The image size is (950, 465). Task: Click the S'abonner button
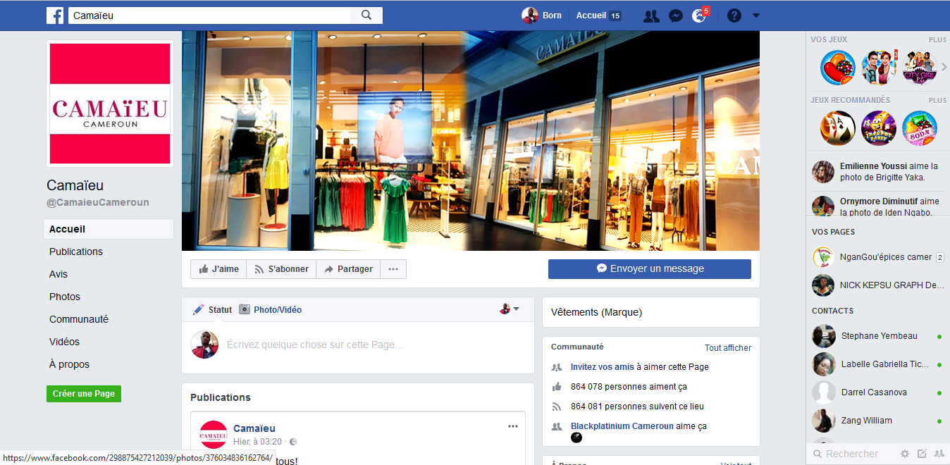tap(281, 269)
